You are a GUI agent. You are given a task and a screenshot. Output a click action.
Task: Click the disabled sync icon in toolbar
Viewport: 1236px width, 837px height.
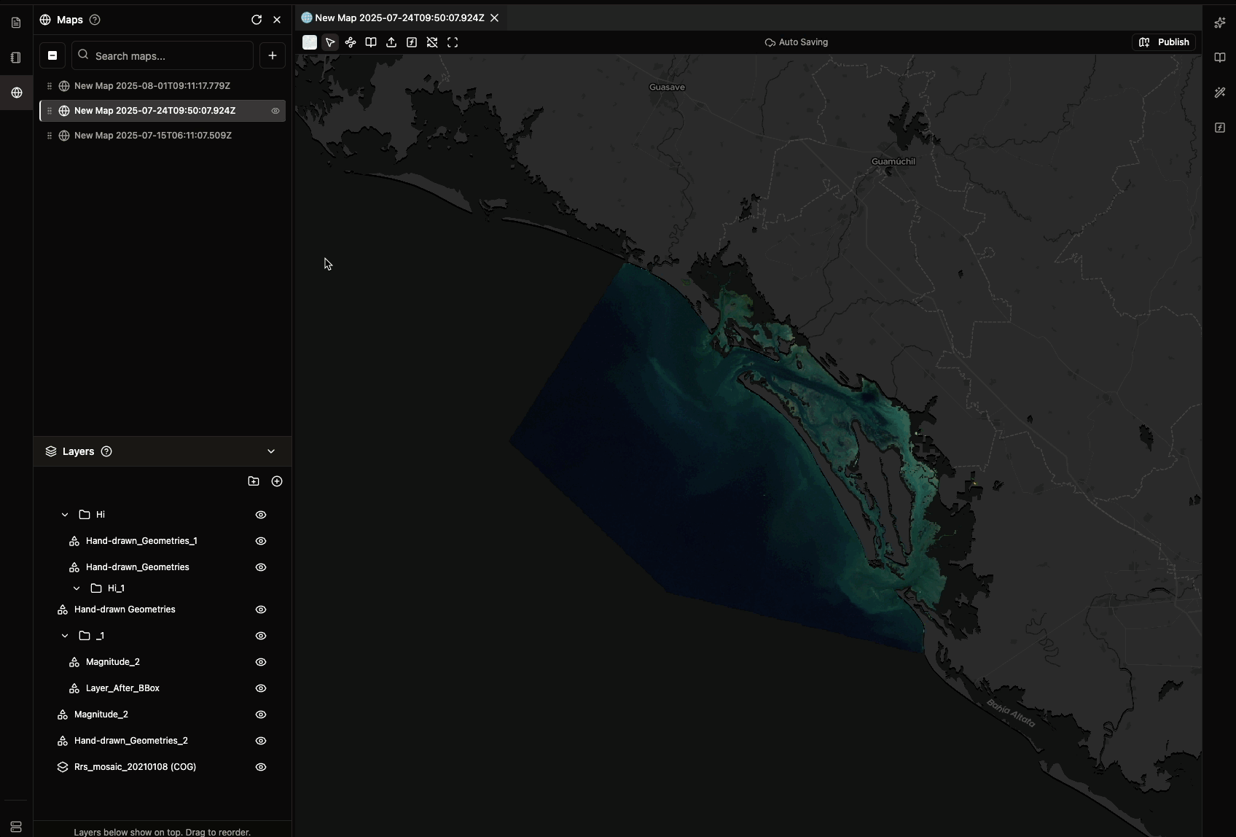tap(432, 42)
